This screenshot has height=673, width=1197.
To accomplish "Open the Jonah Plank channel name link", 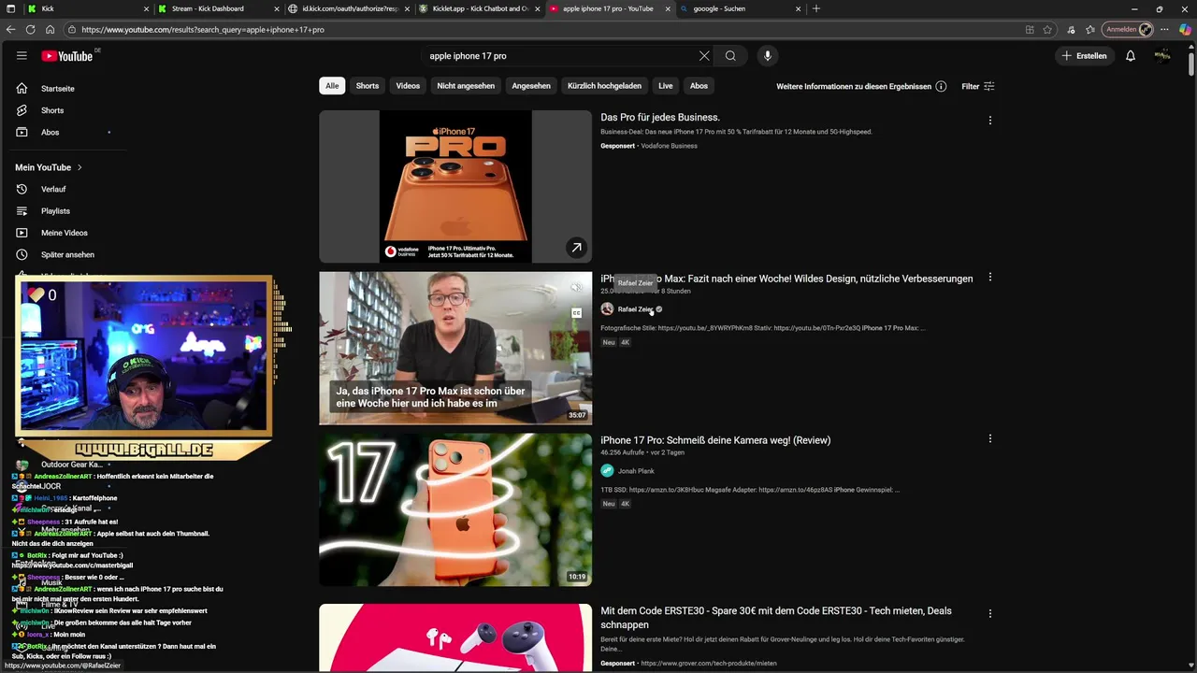I will (x=636, y=471).
